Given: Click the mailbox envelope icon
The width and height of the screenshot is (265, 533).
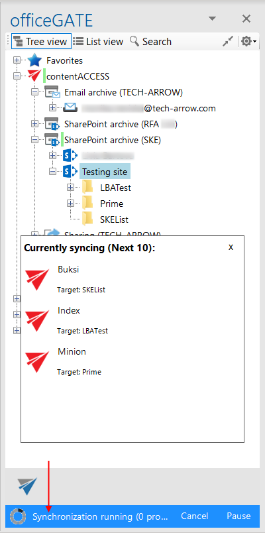Looking at the screenshot, I should pos(70,108).
